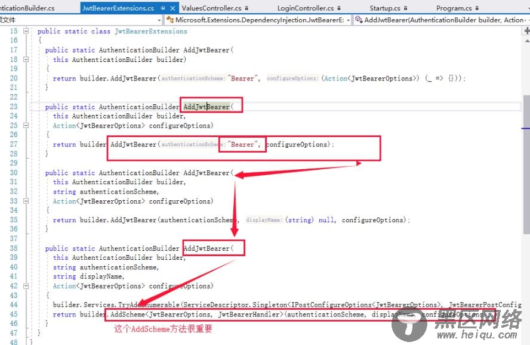530x345 pixels.
Task: Toggle pin on JwtBearerExtensions.cs tab
Action: (x=163, y=8)
